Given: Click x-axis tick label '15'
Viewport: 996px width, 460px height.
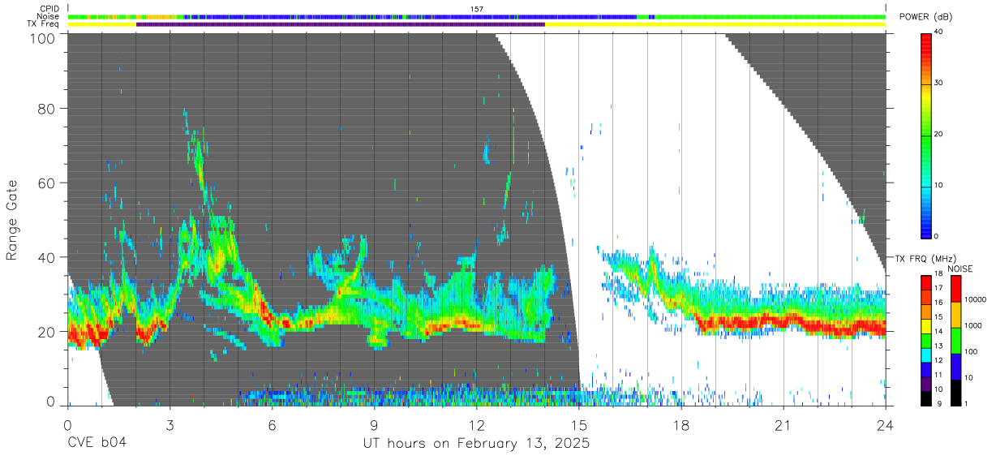Looking at the screenshot, I should (579, 425).
